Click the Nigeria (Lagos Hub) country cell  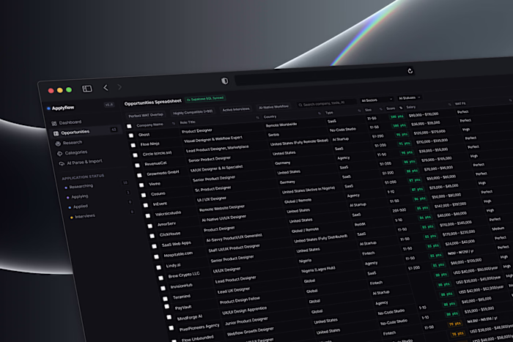click(318, 270)
